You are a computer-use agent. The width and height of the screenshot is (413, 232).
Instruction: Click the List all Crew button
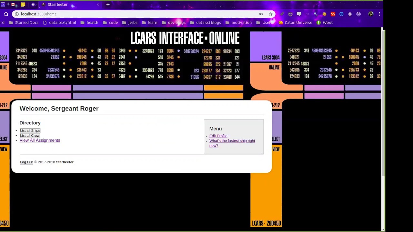click(30, 136)
